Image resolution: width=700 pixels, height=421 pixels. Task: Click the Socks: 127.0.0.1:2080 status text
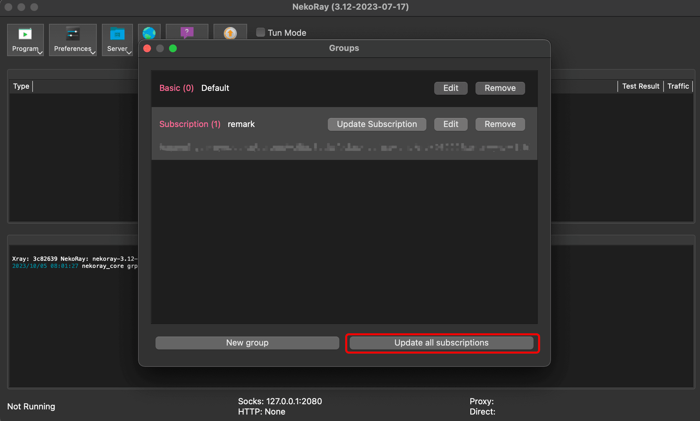click(280, 401)
